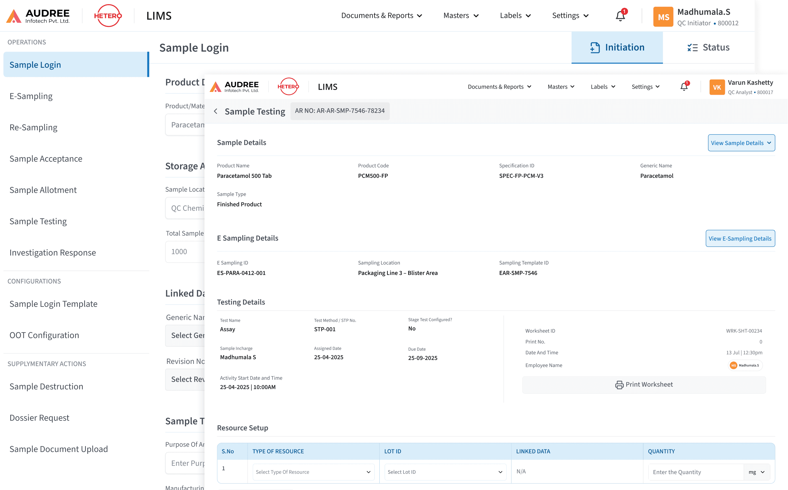Viewport: 788px width, 490px height.
Task: Open the Masters menu
Action: (x=460, y=15)
